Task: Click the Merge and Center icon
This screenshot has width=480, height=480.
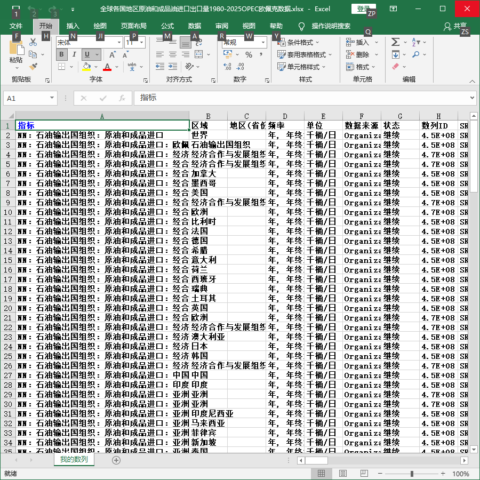Action: point(199,54)
